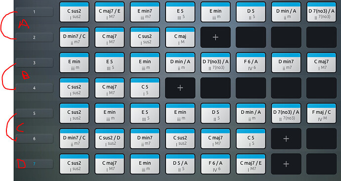
Task: Select C sus2 chord pad in row 4
Action: click(74, 88)
